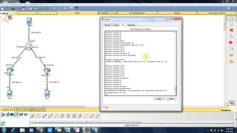Select the red ellipse drawing tool
237x133 pixels.
pyautogui.click(x=230, y=42)
